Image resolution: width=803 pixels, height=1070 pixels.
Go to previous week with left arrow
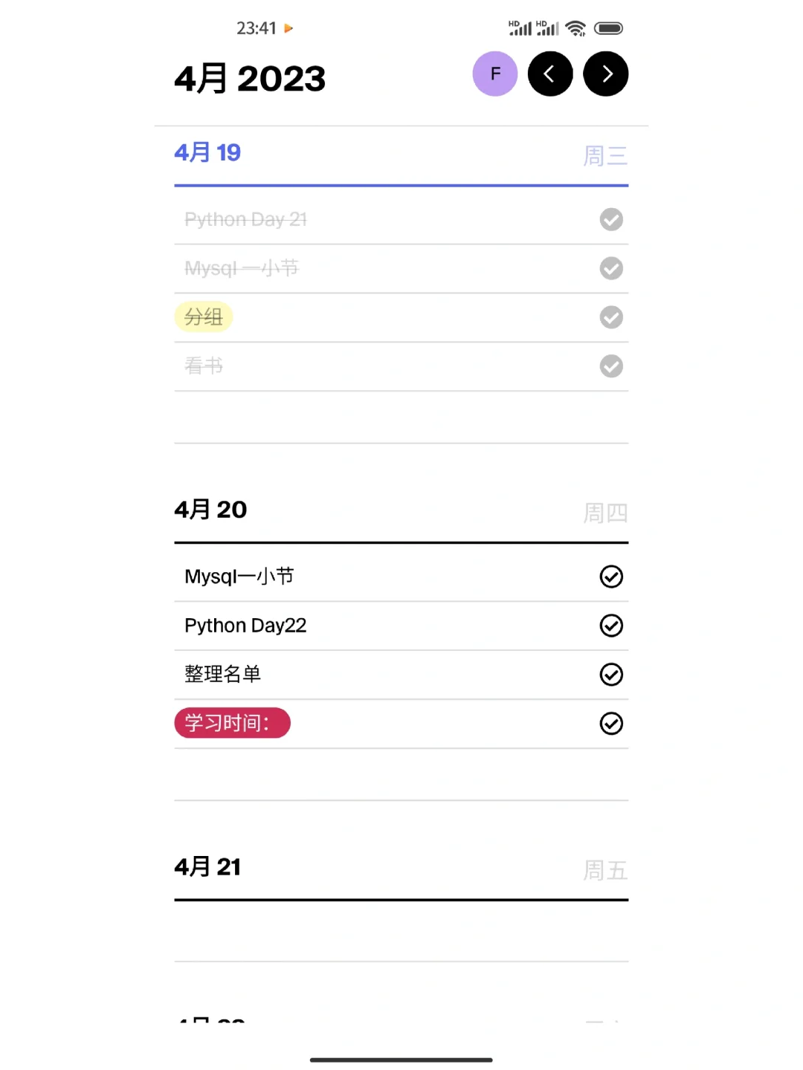click(x=550, y=74)
